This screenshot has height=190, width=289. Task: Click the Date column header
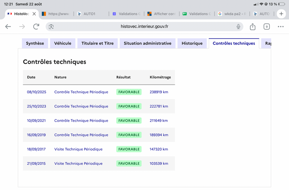pyautogui.click(x=31, y=77)
